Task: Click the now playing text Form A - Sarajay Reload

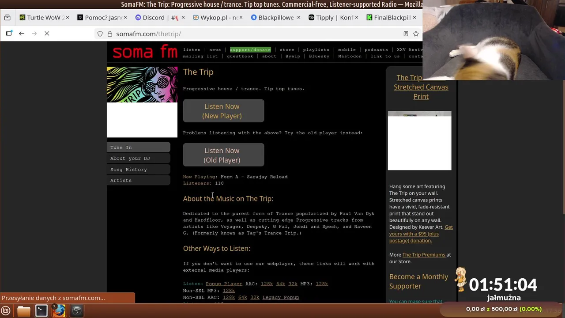Action: point(254,177)
